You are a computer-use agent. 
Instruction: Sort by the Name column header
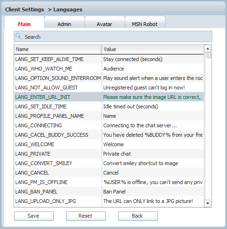pos(58,49)
